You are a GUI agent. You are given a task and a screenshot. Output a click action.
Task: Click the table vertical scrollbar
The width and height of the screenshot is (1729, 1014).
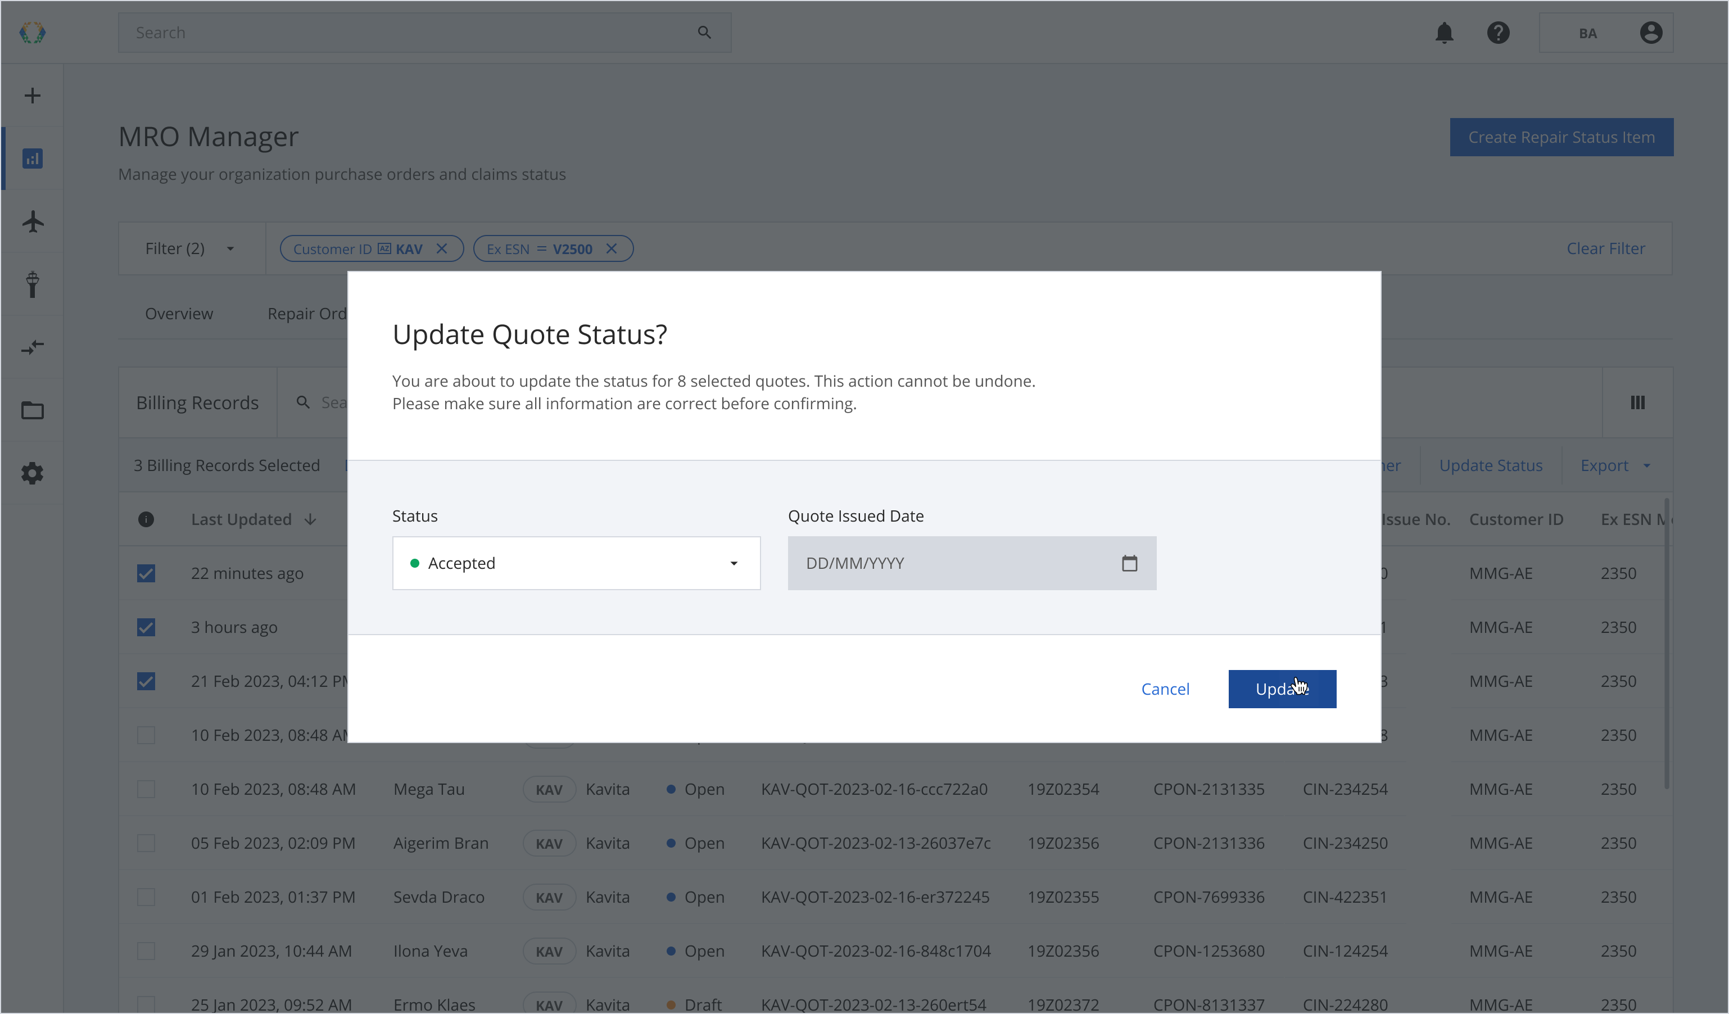click(x=1666, y=645)
